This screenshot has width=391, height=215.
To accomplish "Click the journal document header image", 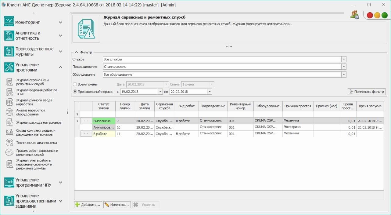I will tap(86, 28).
